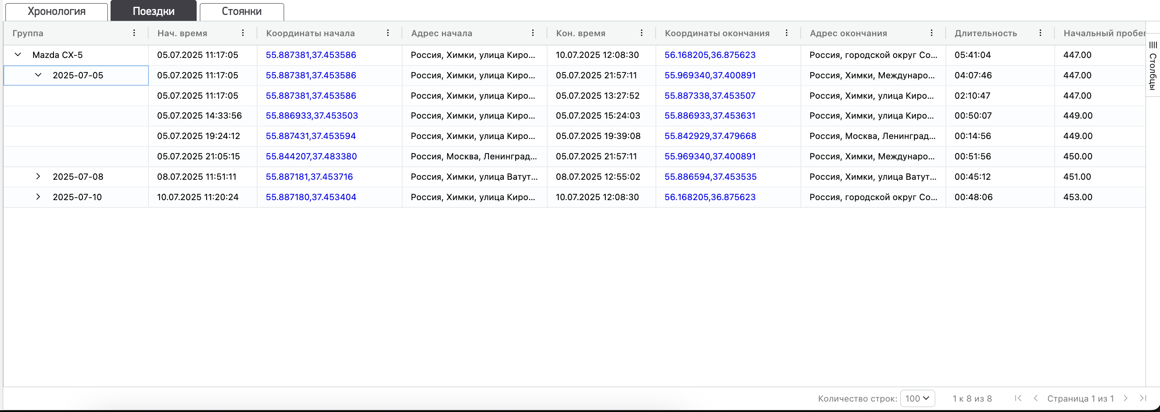Go to previous page icon
Viewport: 1160px width, 412px height.
coord(1035,398)
